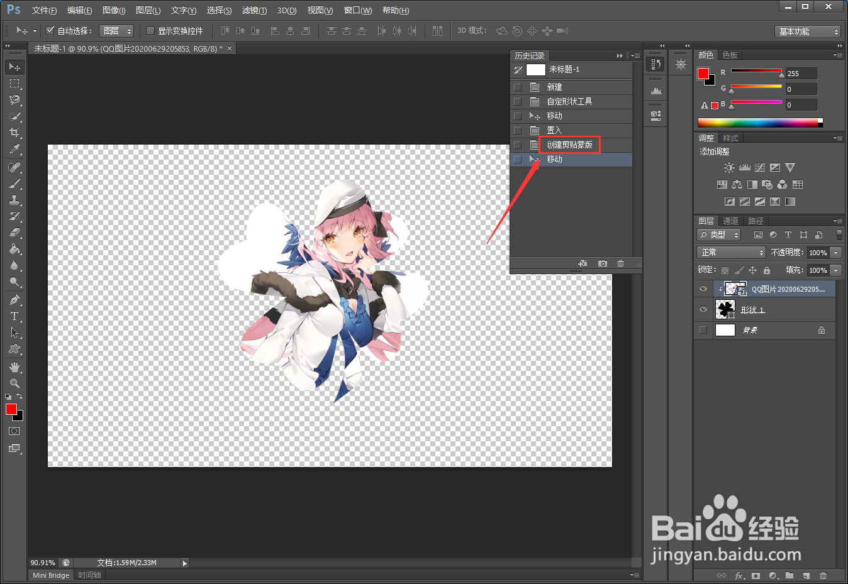This screenshot has width=848, height=584.
Task: Add Hue/Saturation adjustment icon
Action: 722,185
